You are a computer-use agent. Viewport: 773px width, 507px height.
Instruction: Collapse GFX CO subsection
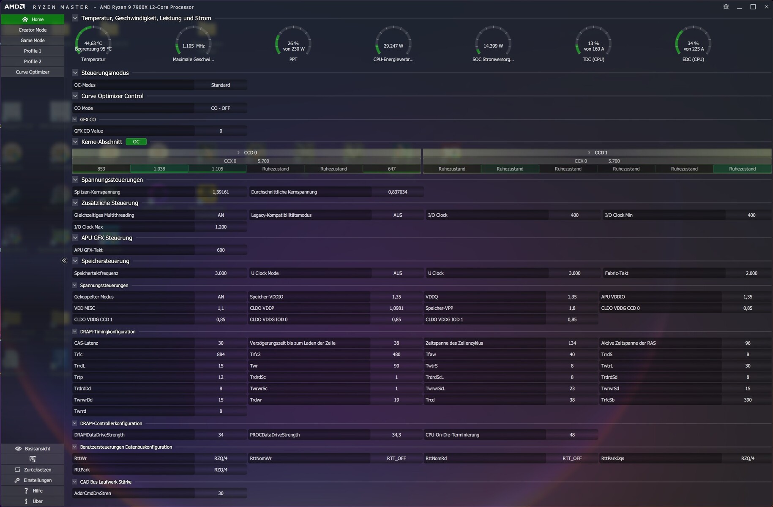click(75, 120)
